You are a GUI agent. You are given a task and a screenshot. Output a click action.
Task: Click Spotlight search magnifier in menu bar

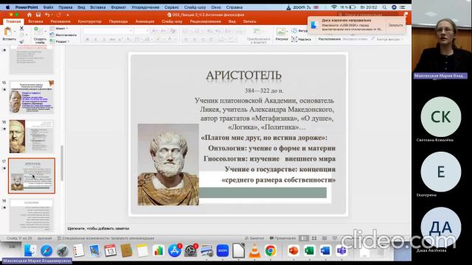(x=384, y=7)
